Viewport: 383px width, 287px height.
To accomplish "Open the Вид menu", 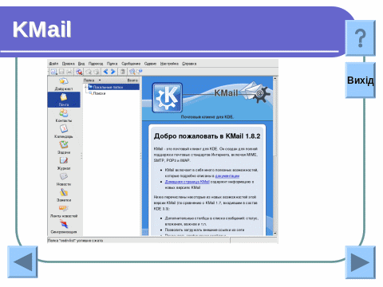I will click(81, 64).
